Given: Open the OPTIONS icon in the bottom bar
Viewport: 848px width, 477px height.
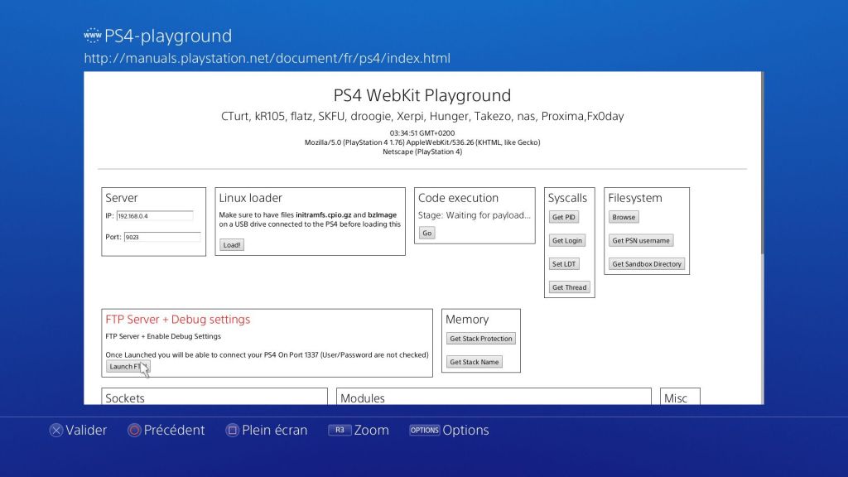Looking at the screenshot, I should (x=424, y=430).
